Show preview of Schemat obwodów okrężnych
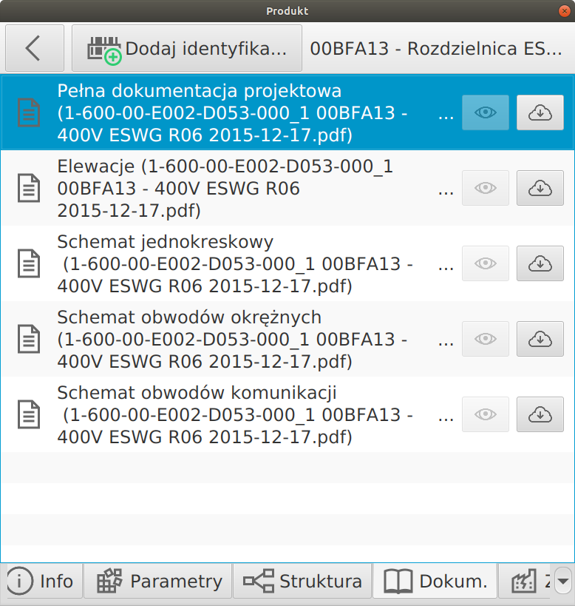 coord(485,339)
